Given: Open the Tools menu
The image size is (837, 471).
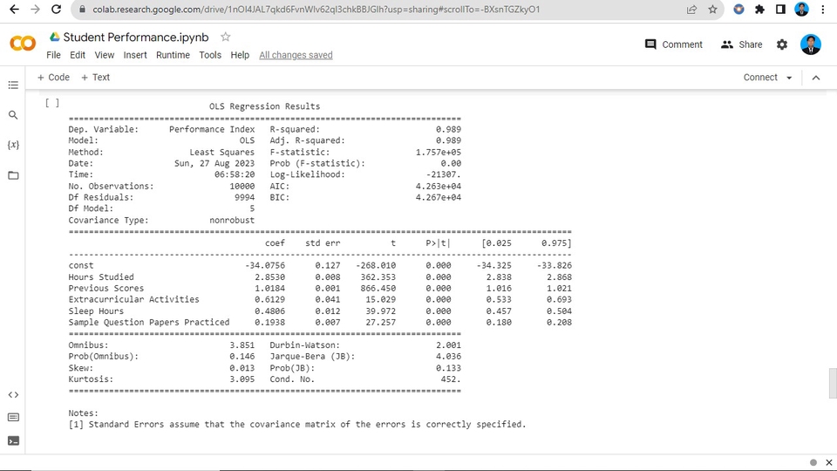Looking at the screenshot, I should (x=210, y=55).
